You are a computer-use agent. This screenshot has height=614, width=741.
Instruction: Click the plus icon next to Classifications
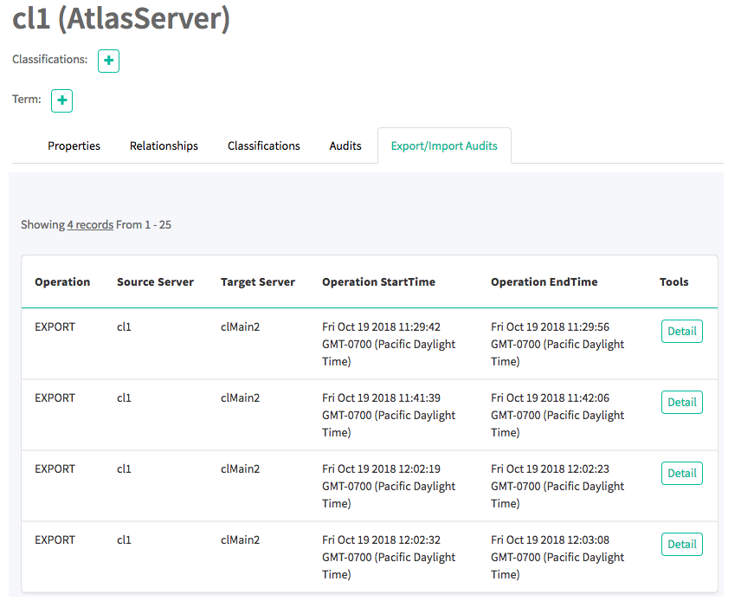click(x=108, y=61)
